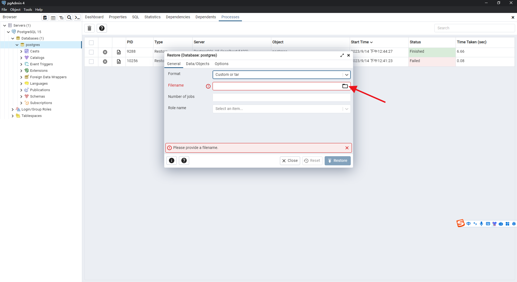Dismiss the 'Please provide a filename' error
This screenshot has width=517, height=282.
click(x=347, y=148)
